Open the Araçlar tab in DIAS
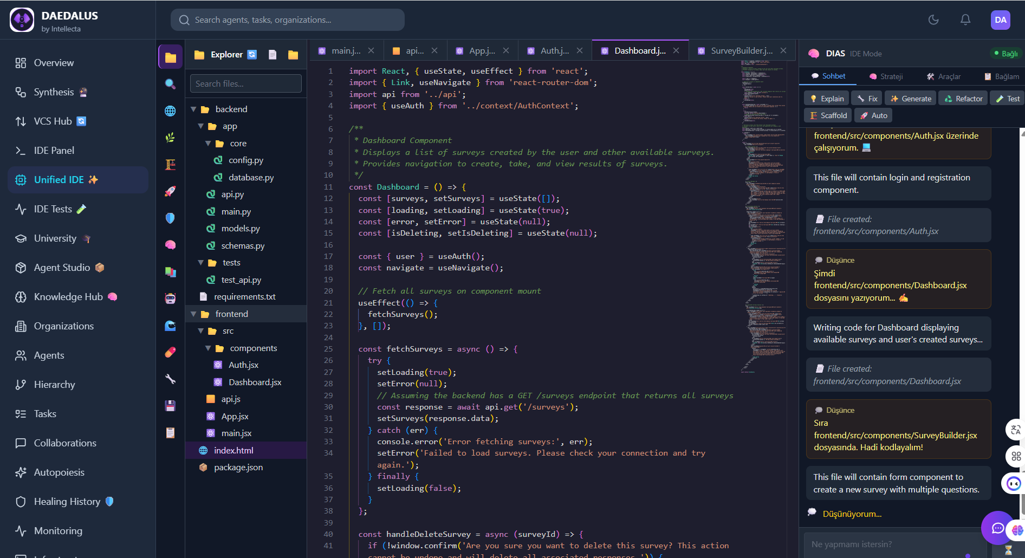Viewport: 1025px width, 558px height. coord(944,76)
